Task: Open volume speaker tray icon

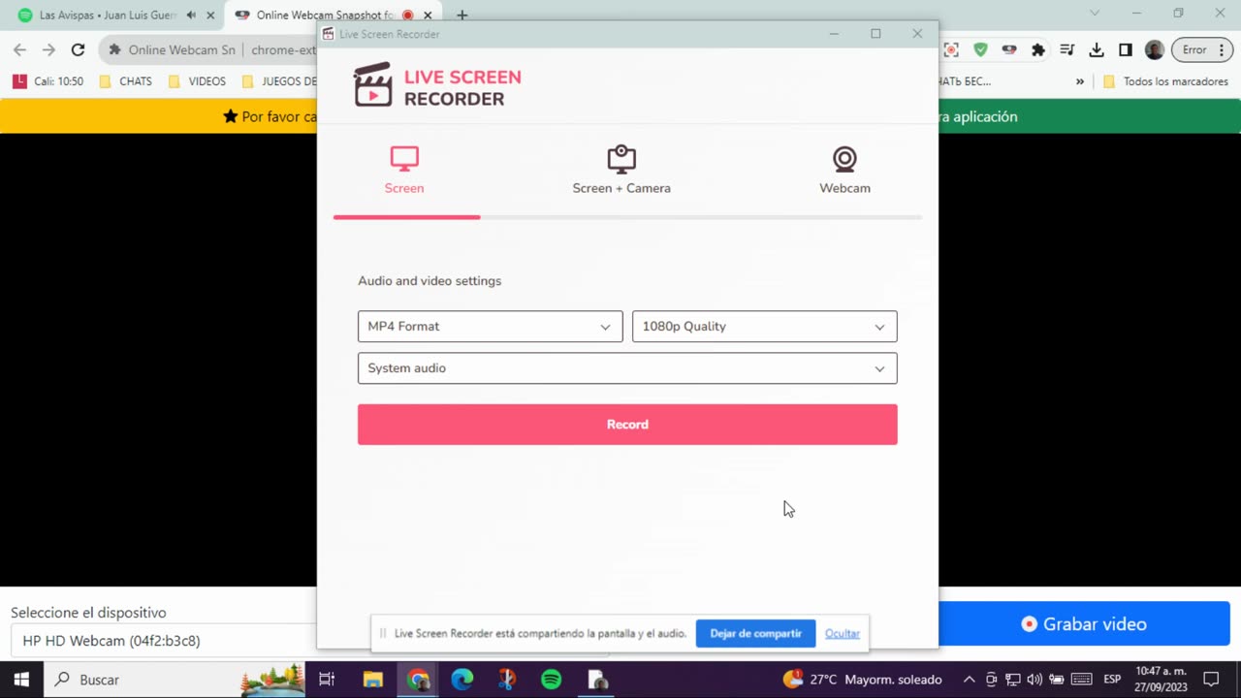Action: [1034, 680]
